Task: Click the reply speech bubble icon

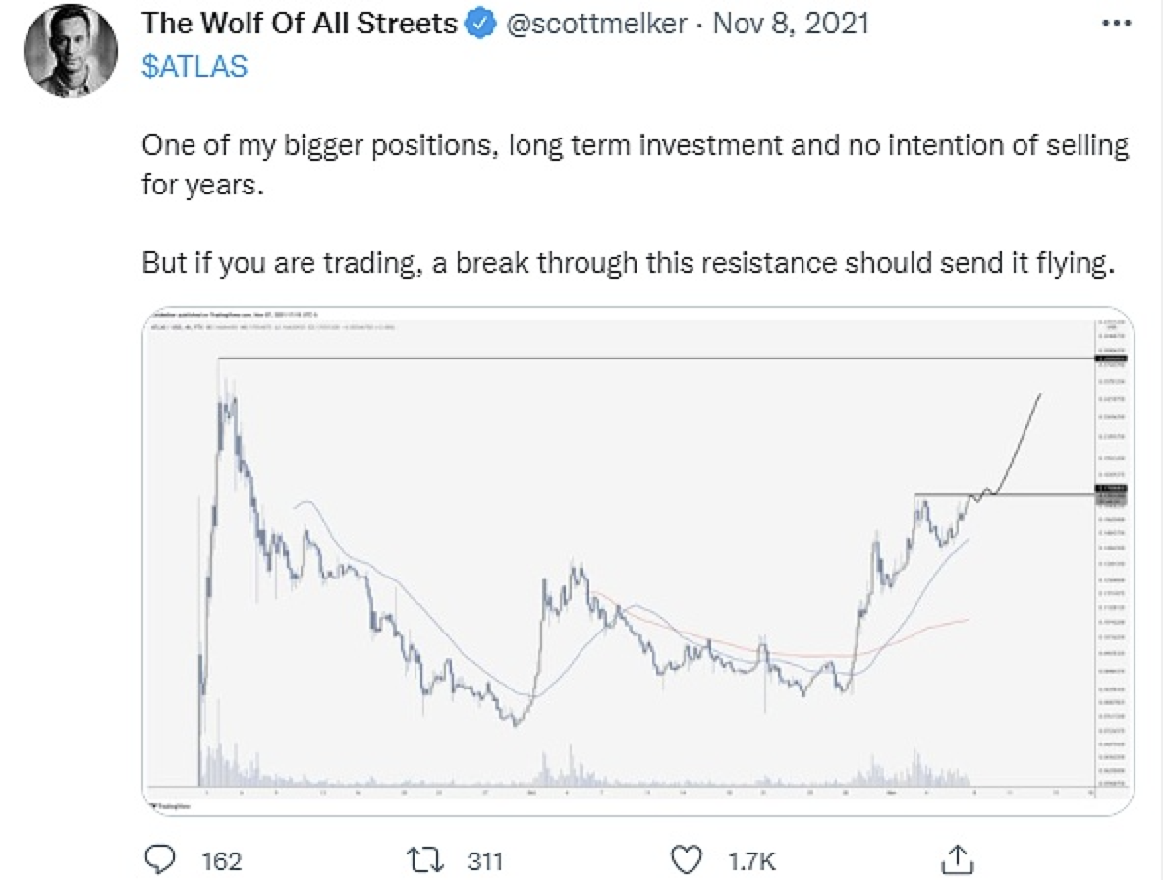Action: [x=159, y=860]
